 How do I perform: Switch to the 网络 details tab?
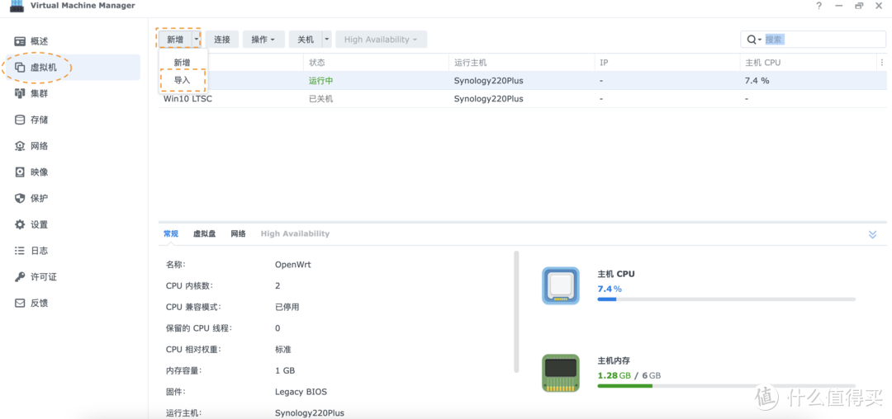[238, 234]
